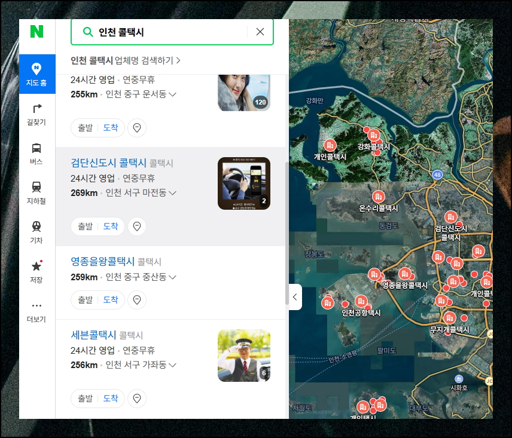Click the green search magnifier icon
The width and height of the screenshot is (512, 438).
click(88, 32)
